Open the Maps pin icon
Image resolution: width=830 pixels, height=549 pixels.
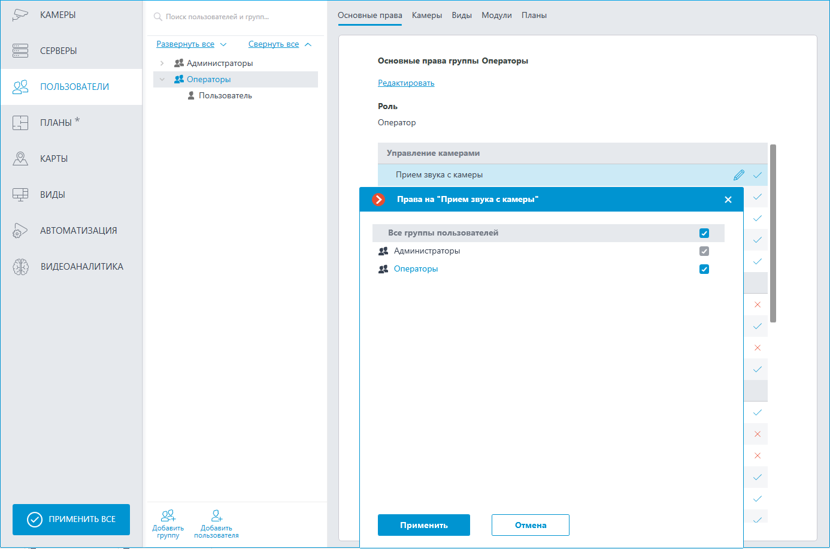pyautogui.click(x=20, y=159)
